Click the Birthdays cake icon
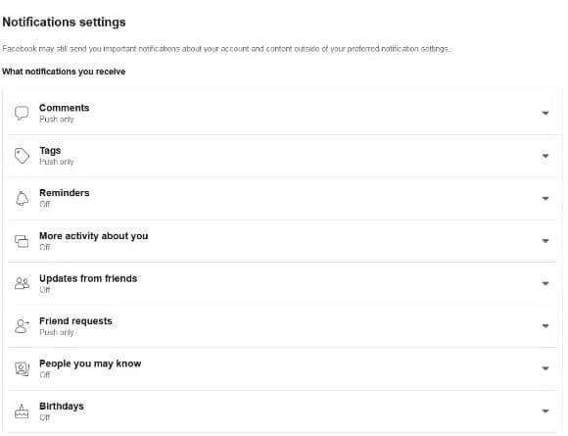 pyautogui.click(x=22, y=412)
